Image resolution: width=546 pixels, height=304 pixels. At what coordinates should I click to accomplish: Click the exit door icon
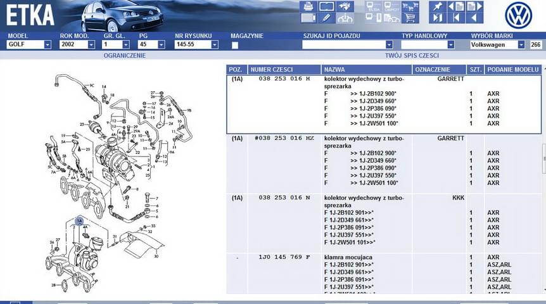point(438,18)
